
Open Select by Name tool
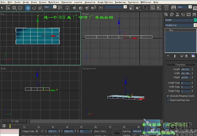[x=8, y=8]
